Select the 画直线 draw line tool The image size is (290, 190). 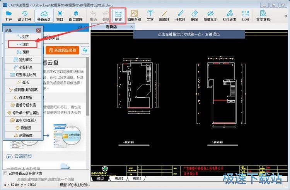[165, 15]
